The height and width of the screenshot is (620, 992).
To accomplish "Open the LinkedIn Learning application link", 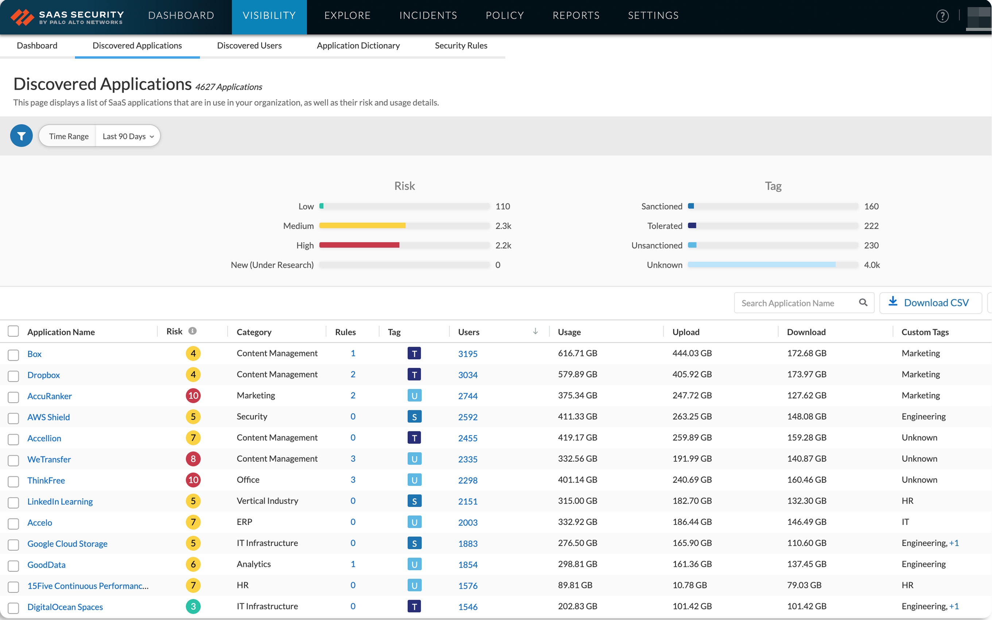I will click(x=60, y=501).
